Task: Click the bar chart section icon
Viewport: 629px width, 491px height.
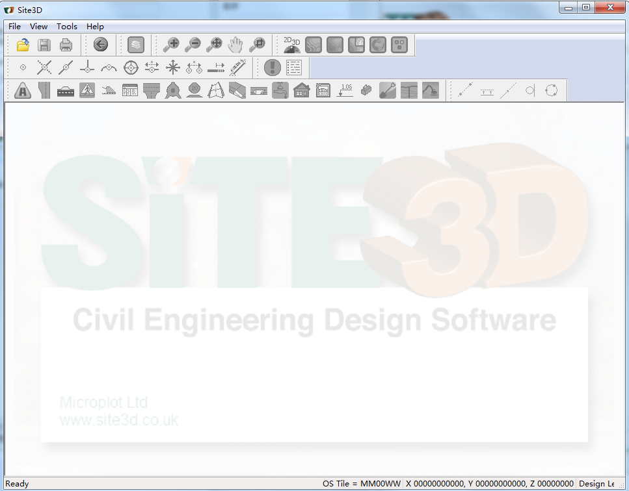Action: click(323, 90)
